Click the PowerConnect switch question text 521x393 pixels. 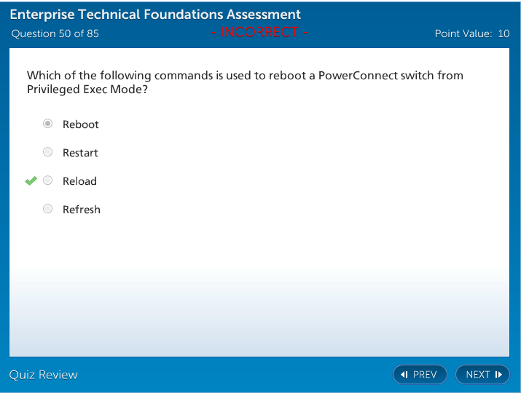point(245,82)
